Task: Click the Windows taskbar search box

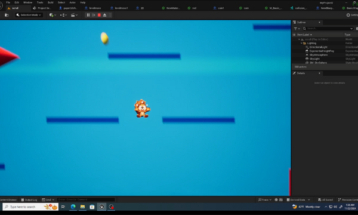Action: tap(30, 207)
